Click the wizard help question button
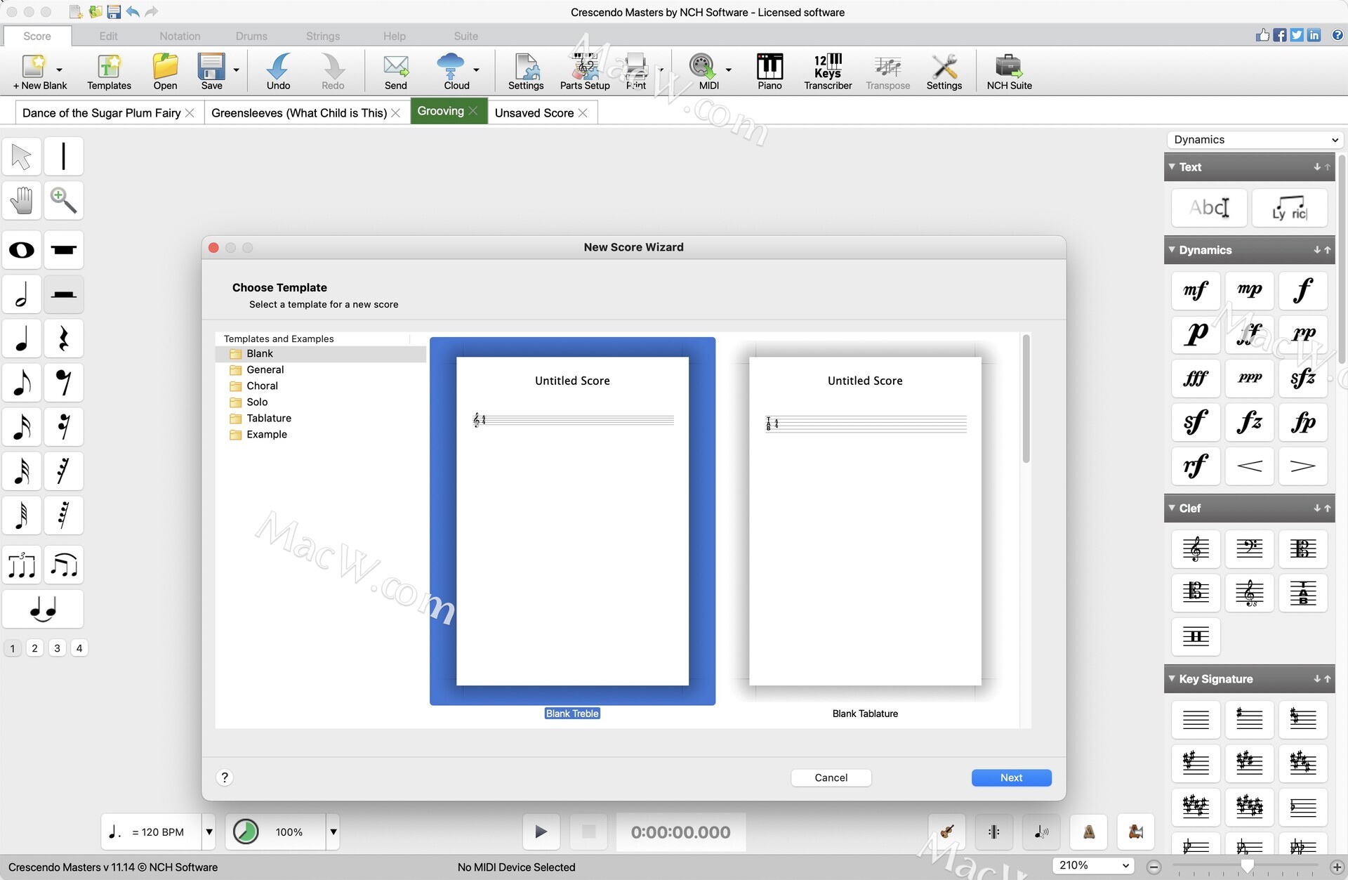Screen dimensions: 1348x880 (225, 777)
